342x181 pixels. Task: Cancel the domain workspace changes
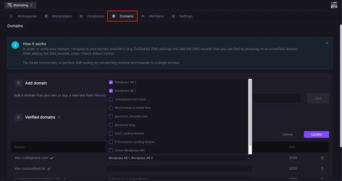pyautogui.click(x=287, y=135)
